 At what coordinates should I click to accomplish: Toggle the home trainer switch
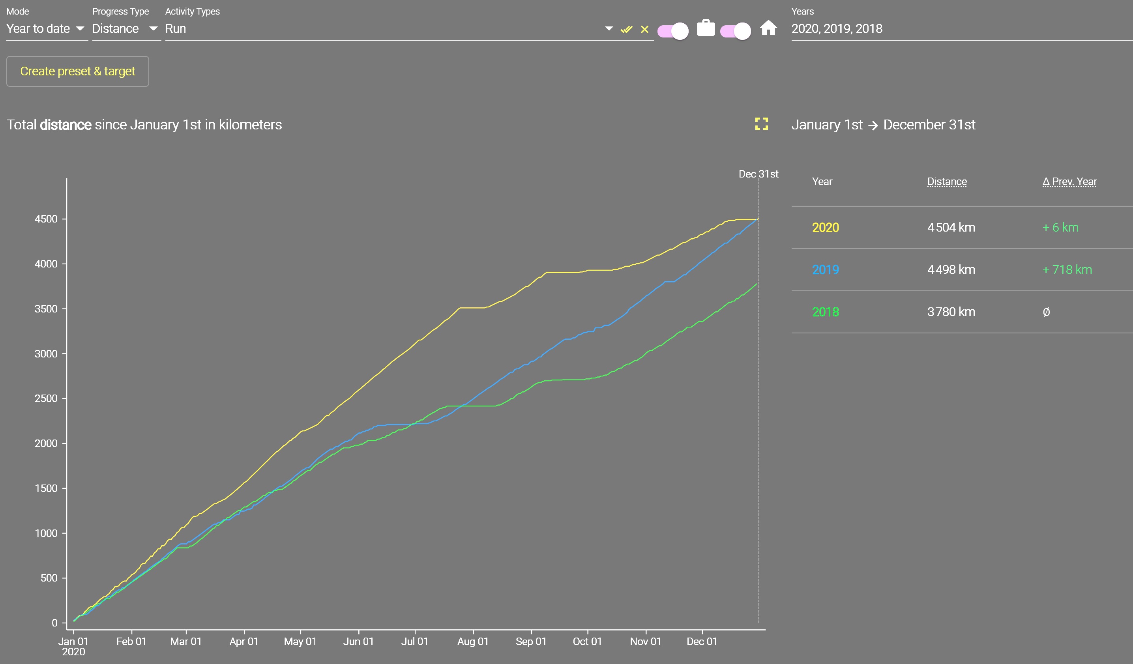[736, 31]
